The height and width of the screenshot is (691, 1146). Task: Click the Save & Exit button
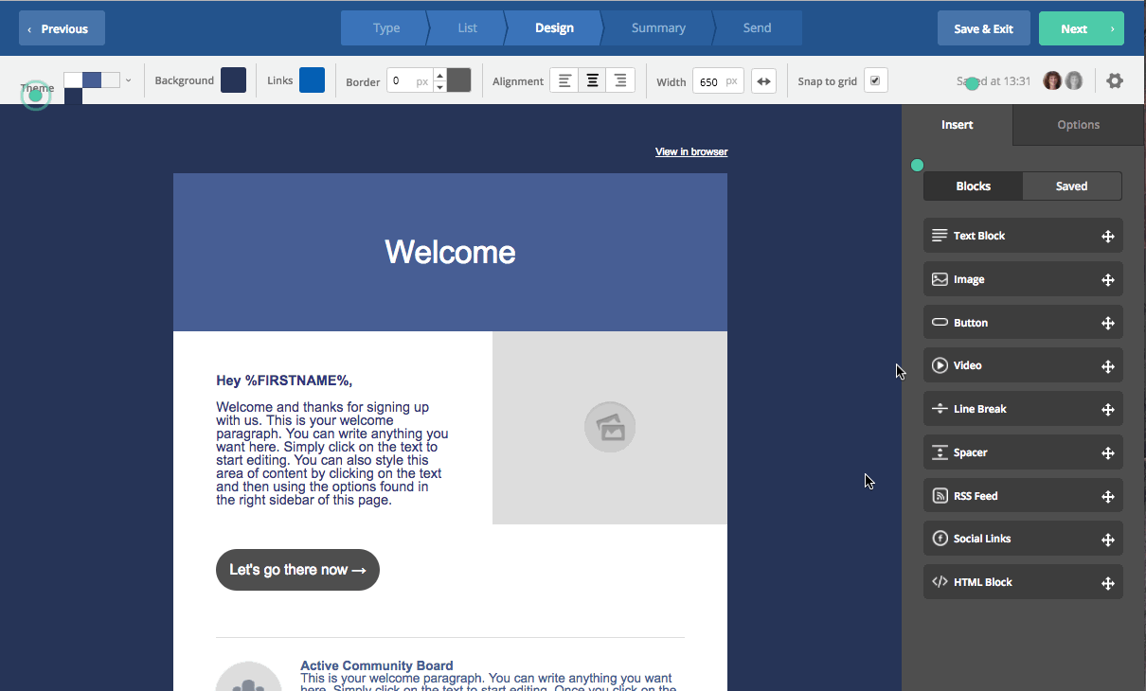[x=983, y=28]
